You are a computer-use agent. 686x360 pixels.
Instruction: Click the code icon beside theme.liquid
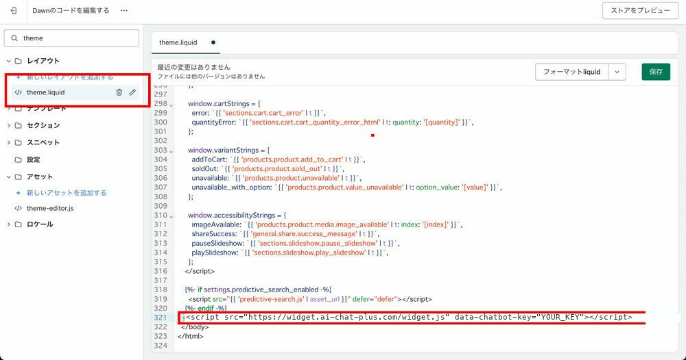pos(18,92)
